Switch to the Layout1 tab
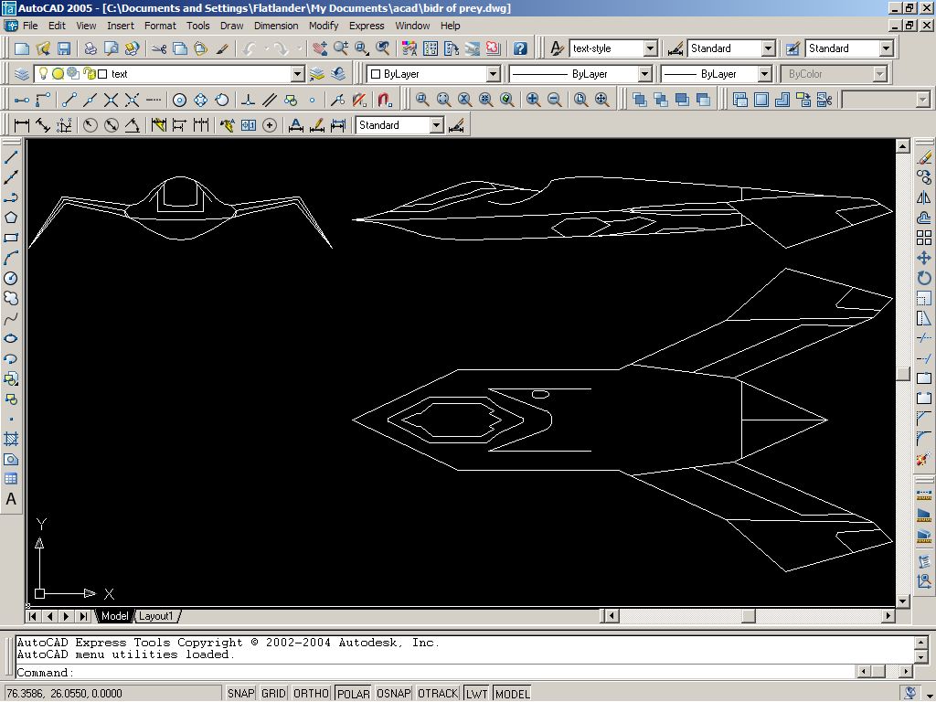The height and width of the screenshot is (702, 936). 155,616
